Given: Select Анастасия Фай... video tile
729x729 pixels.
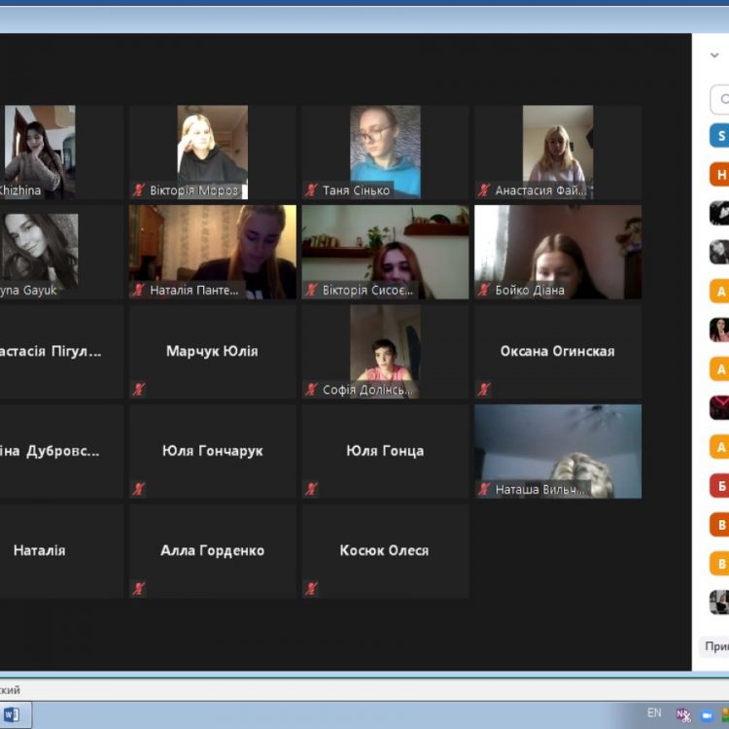Looking at the screenshot, I should pyautogui.click(x=558, y=152).
